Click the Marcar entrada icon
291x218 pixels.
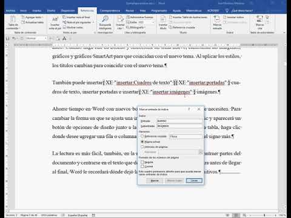217,19
